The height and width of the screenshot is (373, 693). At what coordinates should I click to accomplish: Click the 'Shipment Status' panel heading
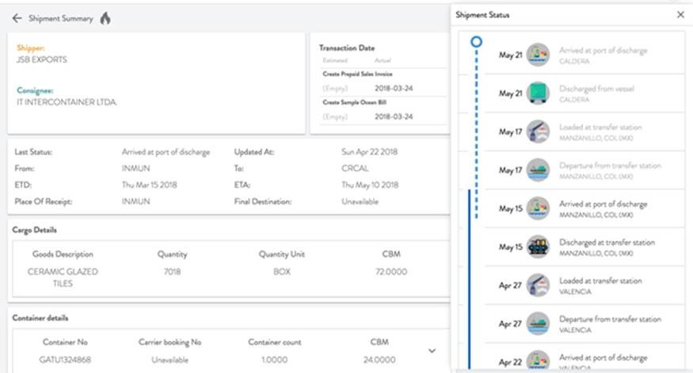[482, 15]
